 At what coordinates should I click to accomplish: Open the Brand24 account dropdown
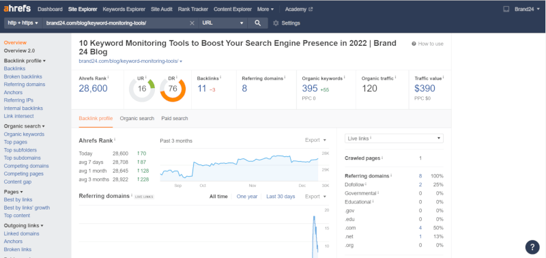click(x=527, y=9)
